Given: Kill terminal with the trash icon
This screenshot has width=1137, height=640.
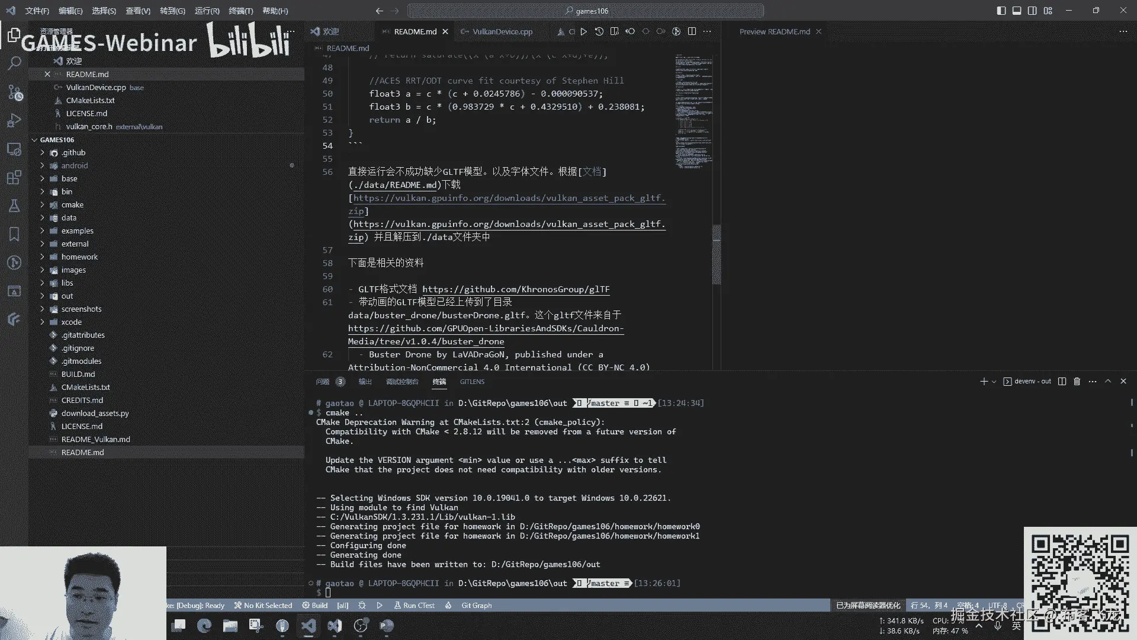Looking at the screenshot, I should pyautogui.click(x=1077, y=382).
